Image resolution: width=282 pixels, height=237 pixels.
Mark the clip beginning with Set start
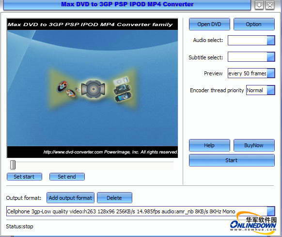24,177
